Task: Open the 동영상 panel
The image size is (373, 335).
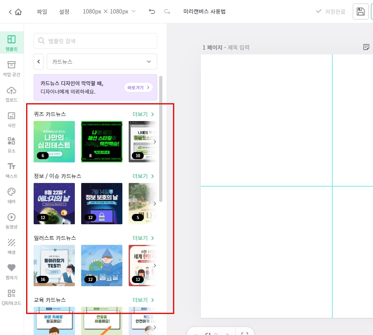Action: coord(11,220)
